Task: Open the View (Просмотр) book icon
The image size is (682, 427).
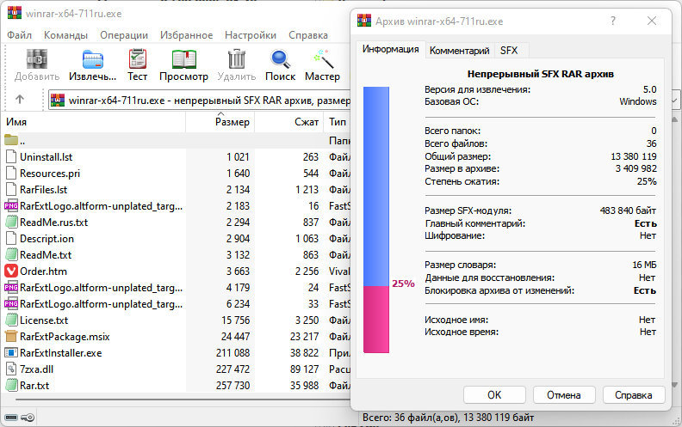Action: tap(183, 59)
